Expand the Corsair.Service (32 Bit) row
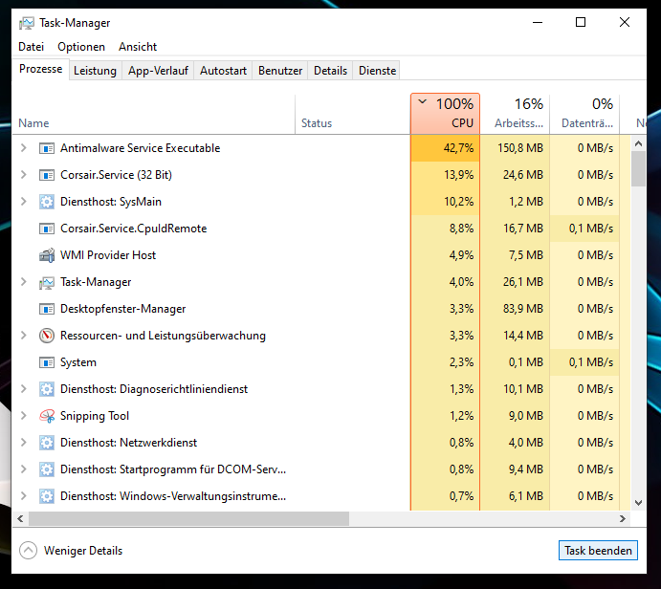661x589 pixels. [24, 174]
